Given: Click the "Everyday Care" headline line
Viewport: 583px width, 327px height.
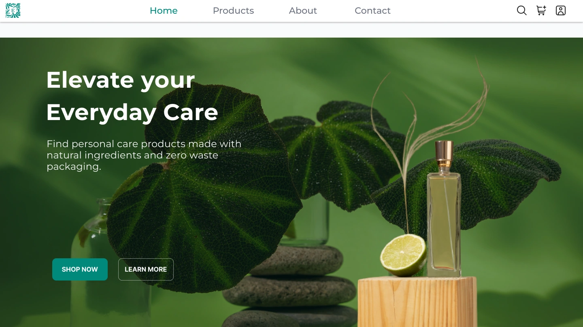Looking at the screenshot, I should coord(132,112).
